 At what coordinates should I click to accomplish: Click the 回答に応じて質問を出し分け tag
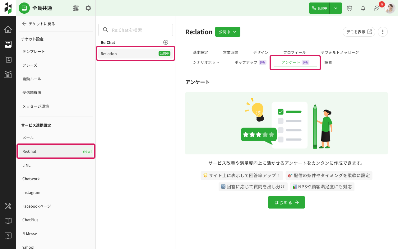pyautogui.click(x=253, y=187)
